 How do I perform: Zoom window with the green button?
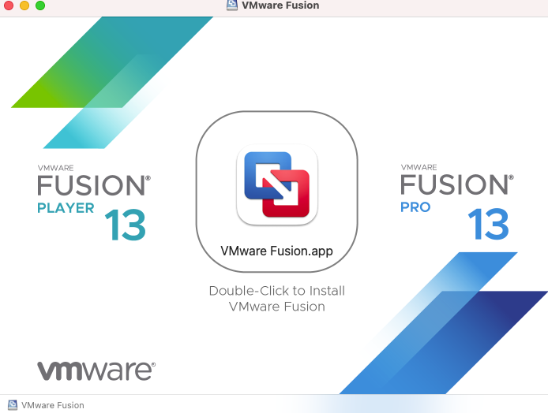(x=40, y=6)
